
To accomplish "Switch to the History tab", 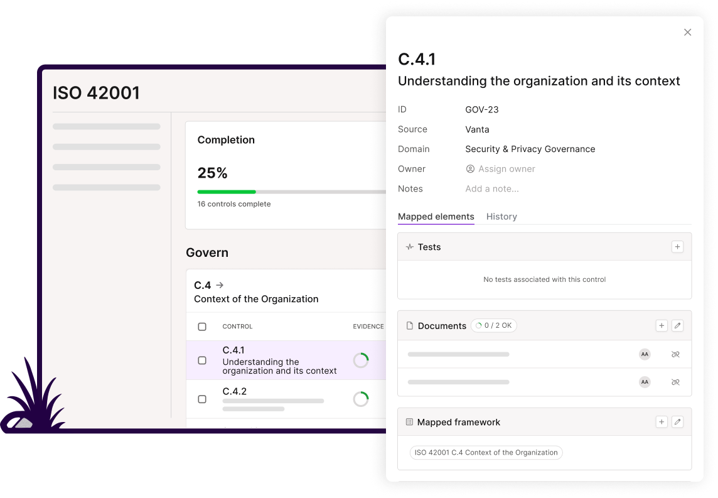I will click(501, 216).
